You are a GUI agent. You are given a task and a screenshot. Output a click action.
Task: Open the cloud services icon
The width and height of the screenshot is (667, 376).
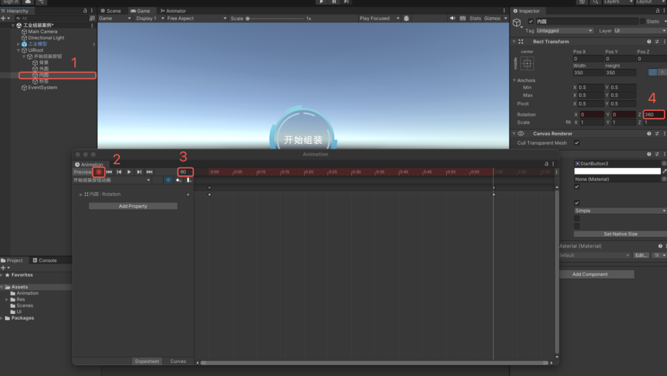point(28,2)
